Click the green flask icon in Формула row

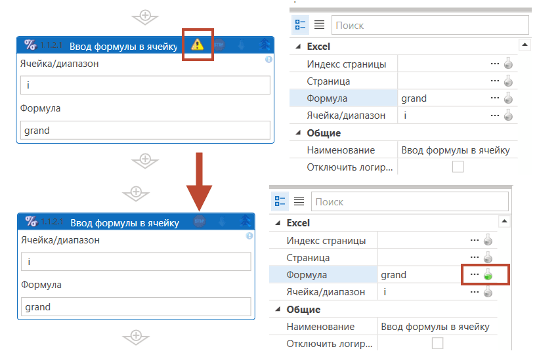coord(488,275)
